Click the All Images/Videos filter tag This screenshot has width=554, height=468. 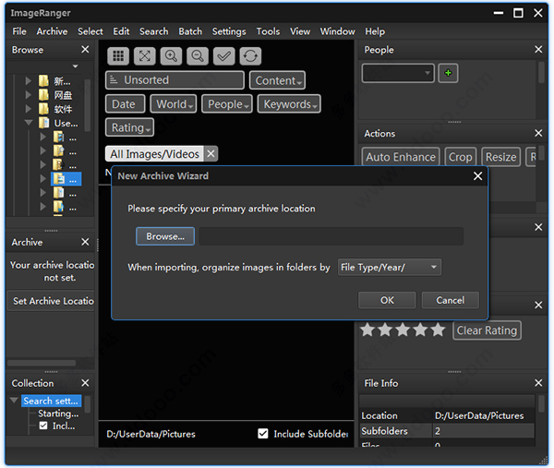(x=155, y=154)
